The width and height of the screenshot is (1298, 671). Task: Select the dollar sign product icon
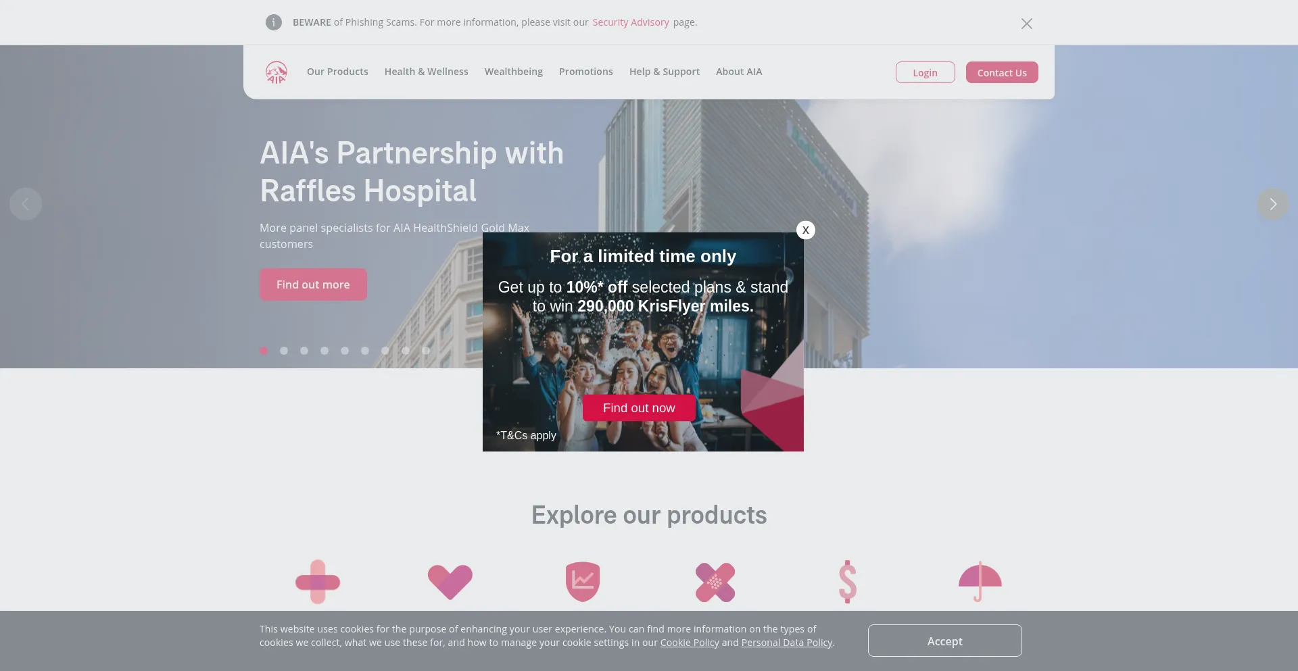coord(848,582)
